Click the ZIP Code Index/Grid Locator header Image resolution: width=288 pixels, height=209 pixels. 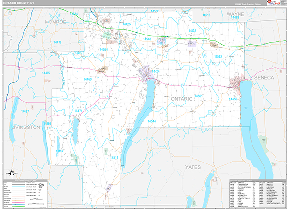point(240,181)
